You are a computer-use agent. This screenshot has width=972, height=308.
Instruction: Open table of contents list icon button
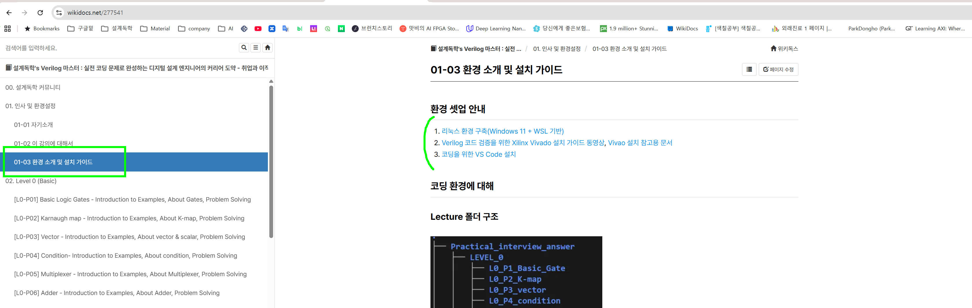pos(749,69)
